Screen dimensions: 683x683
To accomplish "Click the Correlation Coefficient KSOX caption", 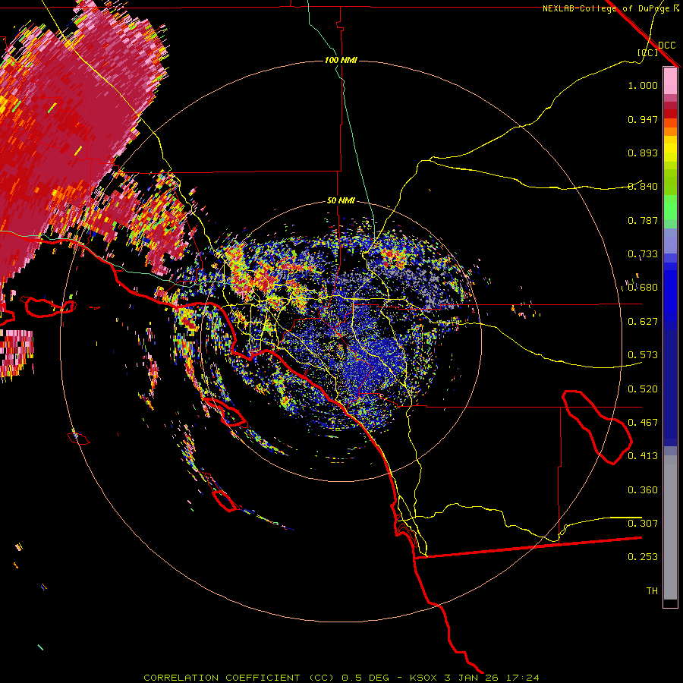I will pos(341,678).
